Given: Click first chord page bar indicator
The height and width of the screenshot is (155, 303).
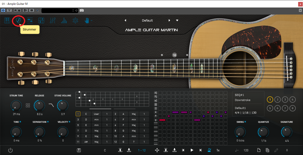Looking at the screenshot, I should 100,109.
